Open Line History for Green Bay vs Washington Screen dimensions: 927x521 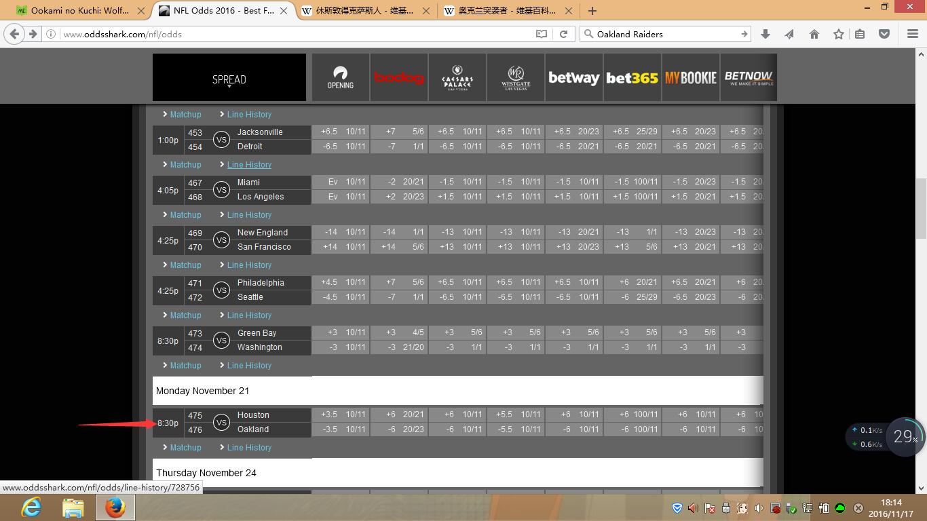point(249,366)
